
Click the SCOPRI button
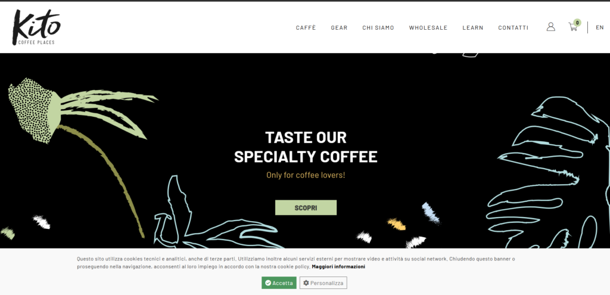pyautogui.click(x=306, y=207)
